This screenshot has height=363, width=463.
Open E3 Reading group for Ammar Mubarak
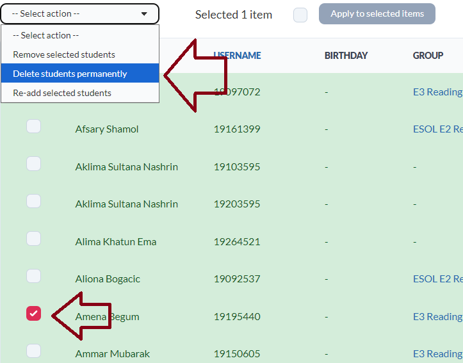click(437, 354)
